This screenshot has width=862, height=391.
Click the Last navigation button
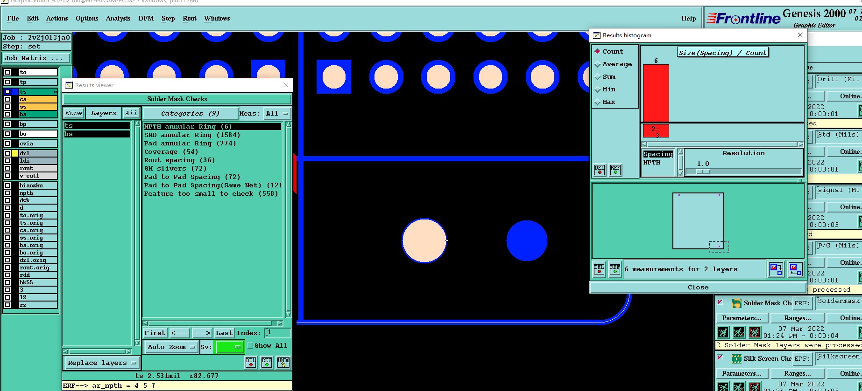tap(224, 333)
